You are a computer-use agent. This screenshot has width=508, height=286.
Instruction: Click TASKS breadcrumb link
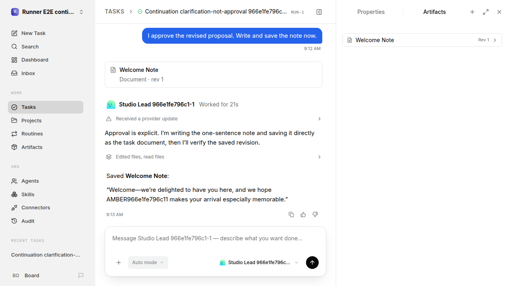pos(114,12)
